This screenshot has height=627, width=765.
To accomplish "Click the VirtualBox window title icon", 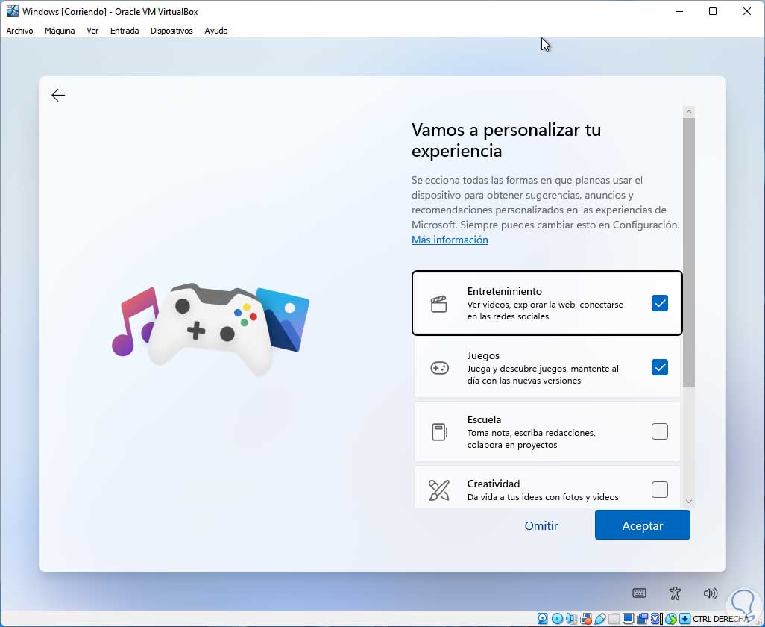I will pos(12,11).
